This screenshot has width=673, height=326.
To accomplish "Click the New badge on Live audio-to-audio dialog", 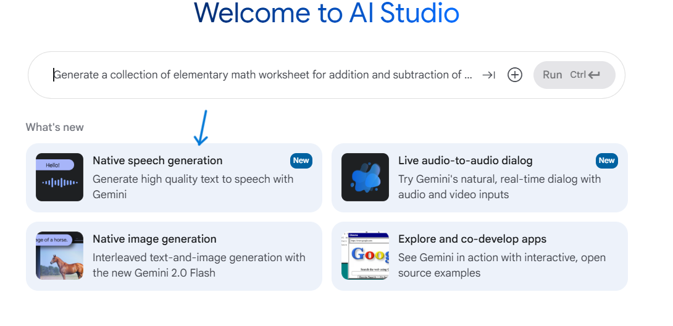I will 607,161.
